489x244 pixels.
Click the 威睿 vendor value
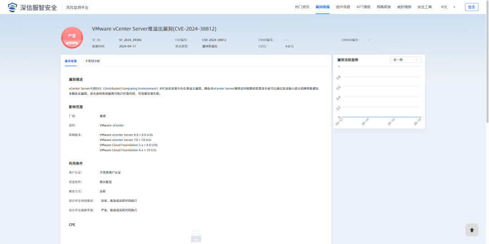103,116
